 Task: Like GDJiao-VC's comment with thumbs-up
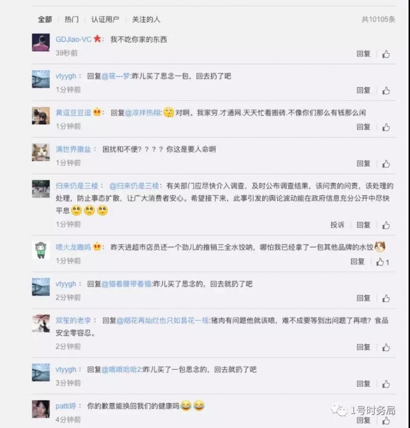pyautogui.click(x=386, y=54)
